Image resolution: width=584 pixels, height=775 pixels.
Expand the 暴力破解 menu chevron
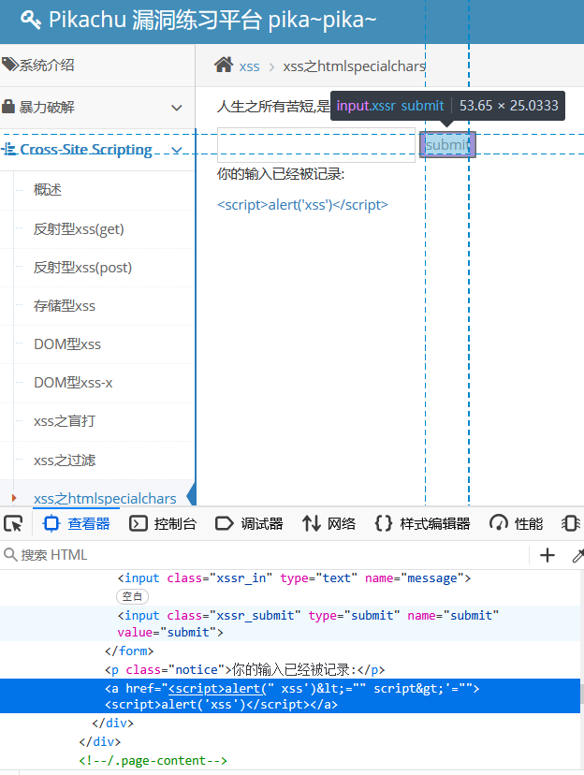pyautogui.click(x=176, y=108)
